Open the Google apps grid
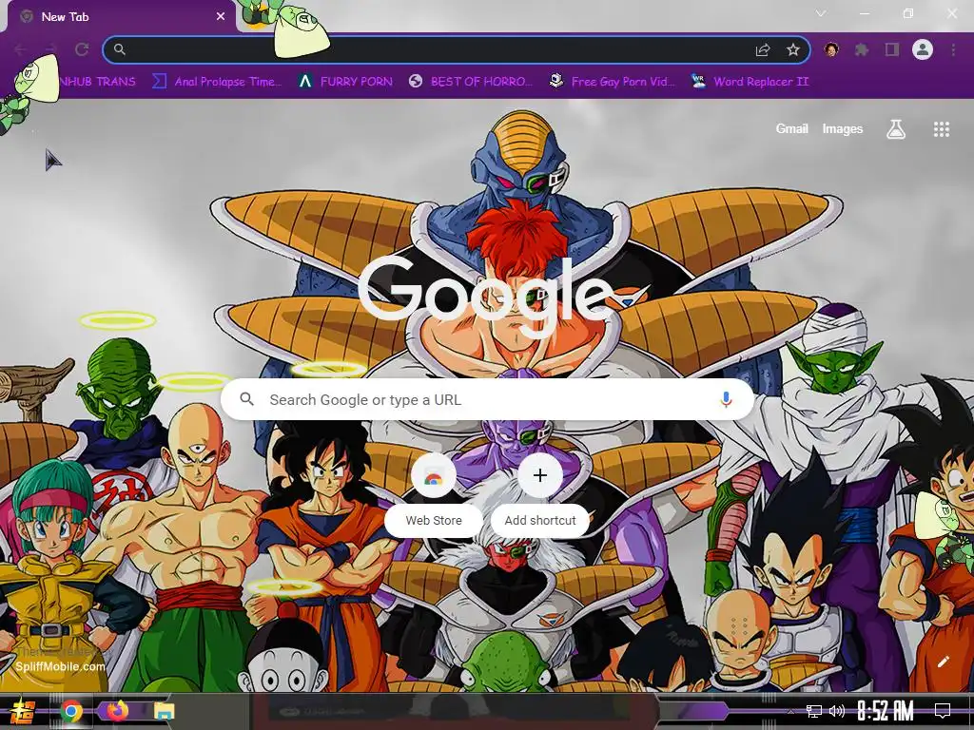Image resolution: width=974 pixels, height=730 pixels. click(x=942, y=129)
